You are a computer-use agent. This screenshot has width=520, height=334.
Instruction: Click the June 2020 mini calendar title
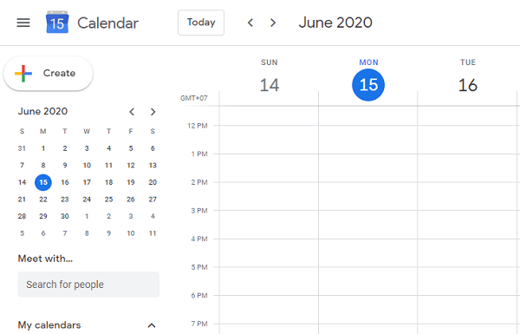pos(42,111)
